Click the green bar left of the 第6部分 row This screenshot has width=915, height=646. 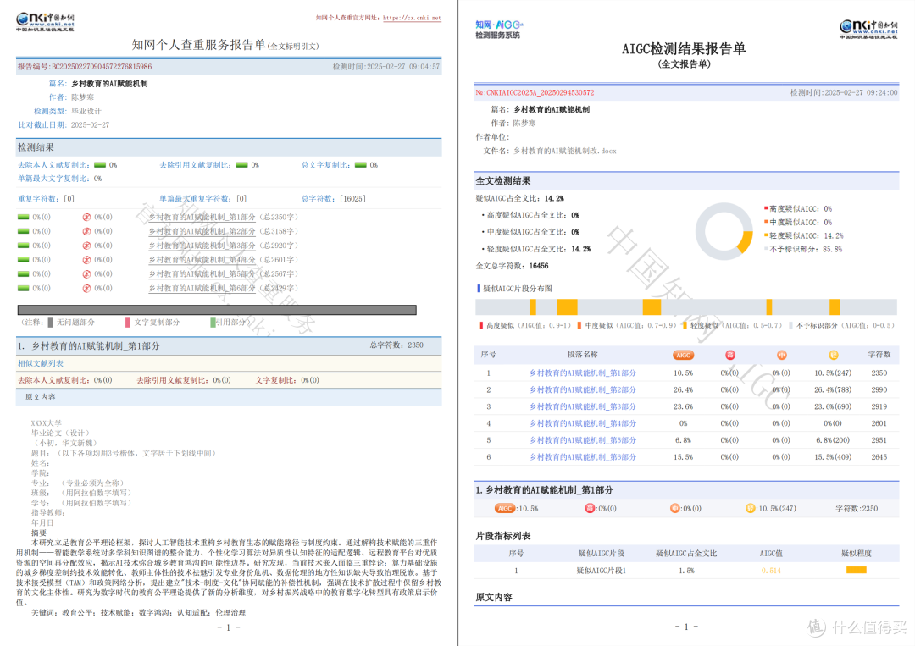pos(24,288)
